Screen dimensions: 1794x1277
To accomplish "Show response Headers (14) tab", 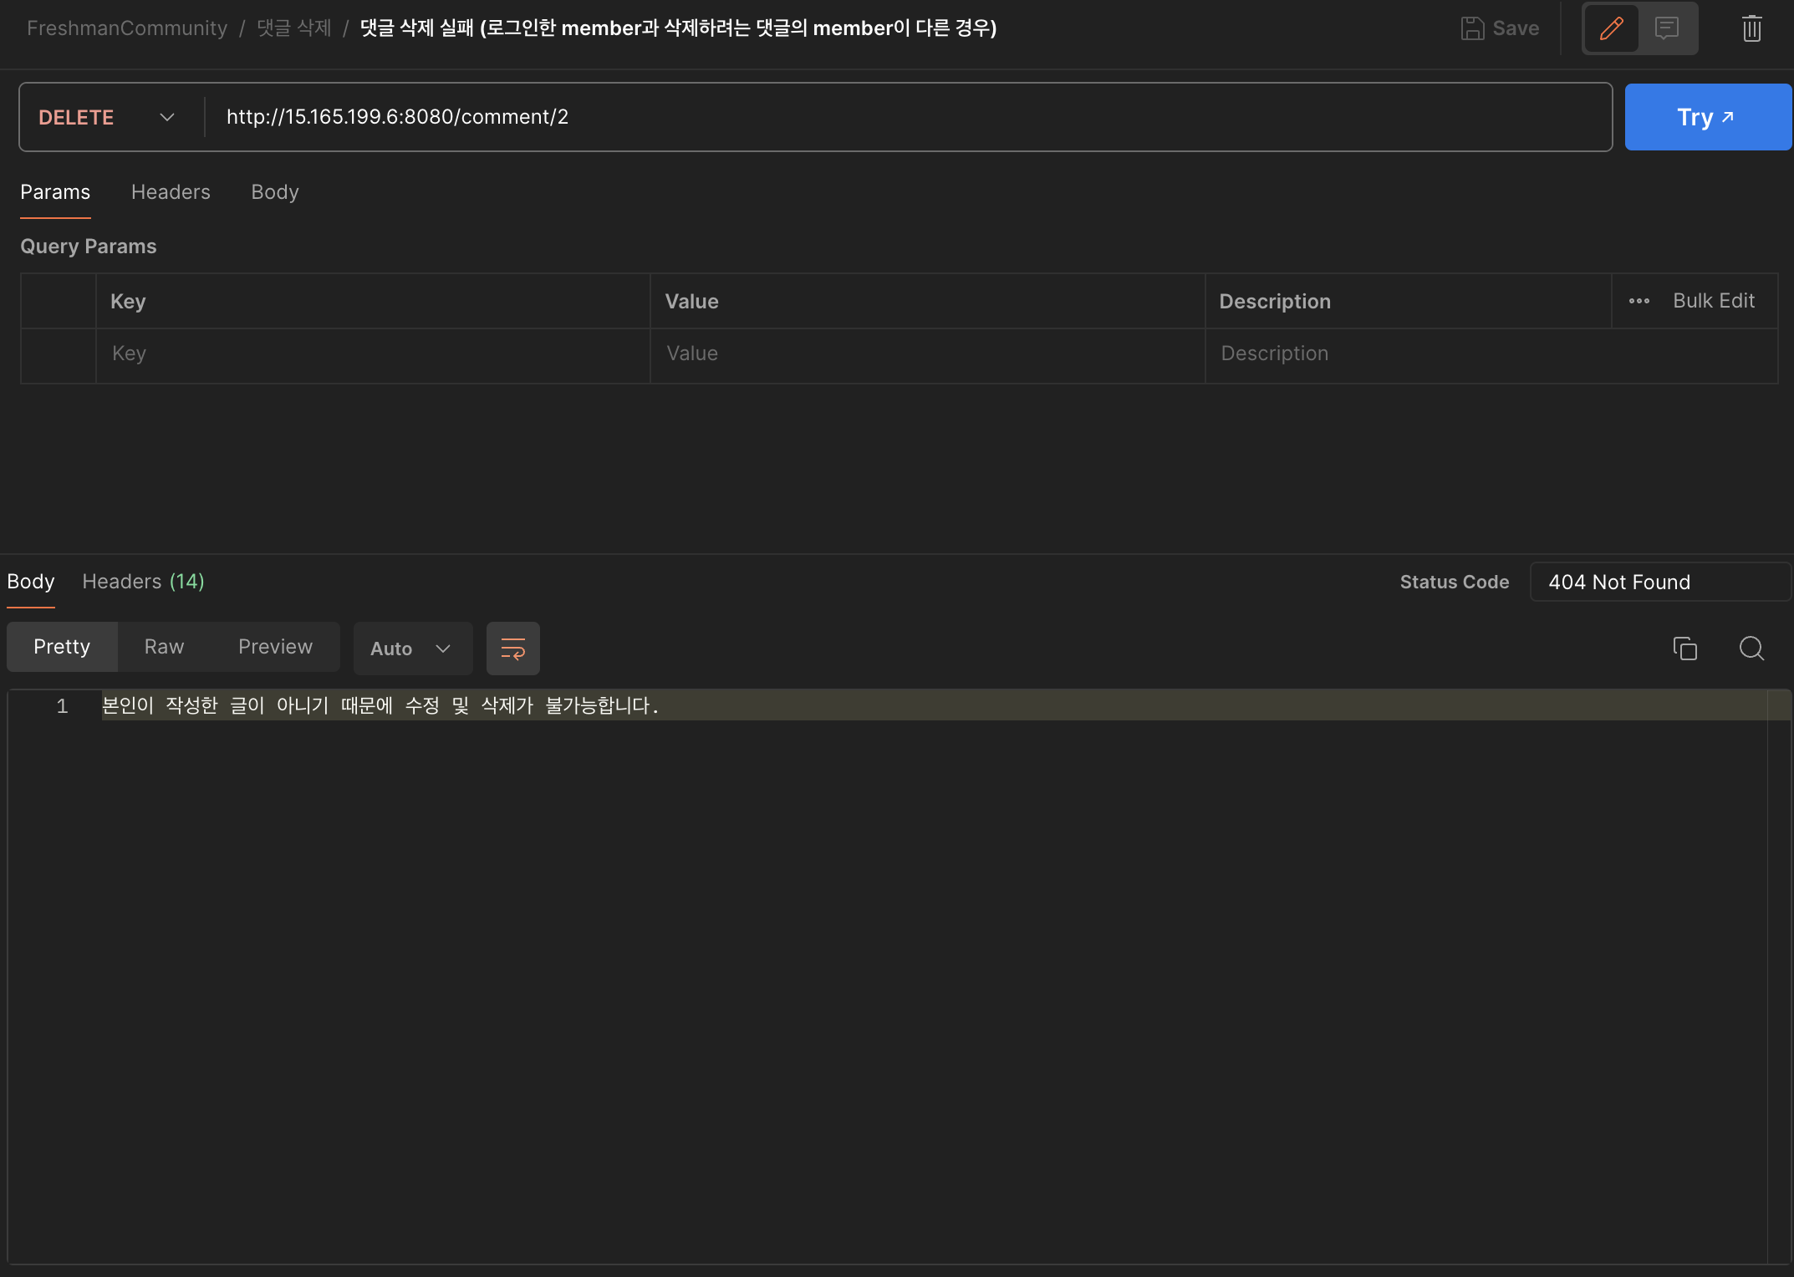I will (x=143, y=582).
